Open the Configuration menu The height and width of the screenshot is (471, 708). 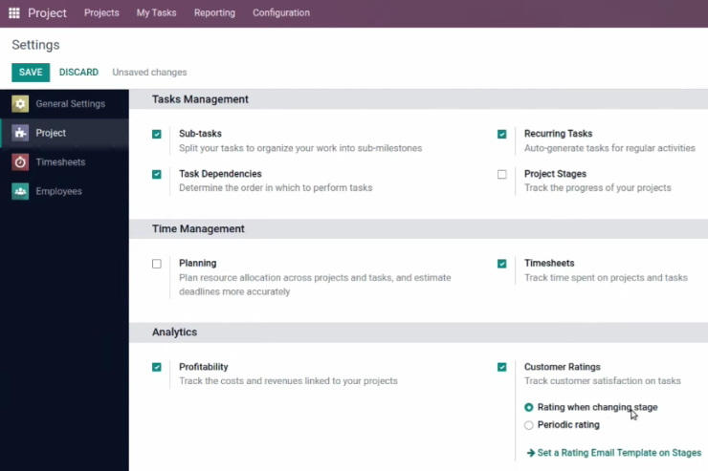tap(281, 12)
